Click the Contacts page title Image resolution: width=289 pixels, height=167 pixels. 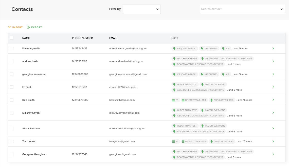pyautogui.click(x=22, y=9)
